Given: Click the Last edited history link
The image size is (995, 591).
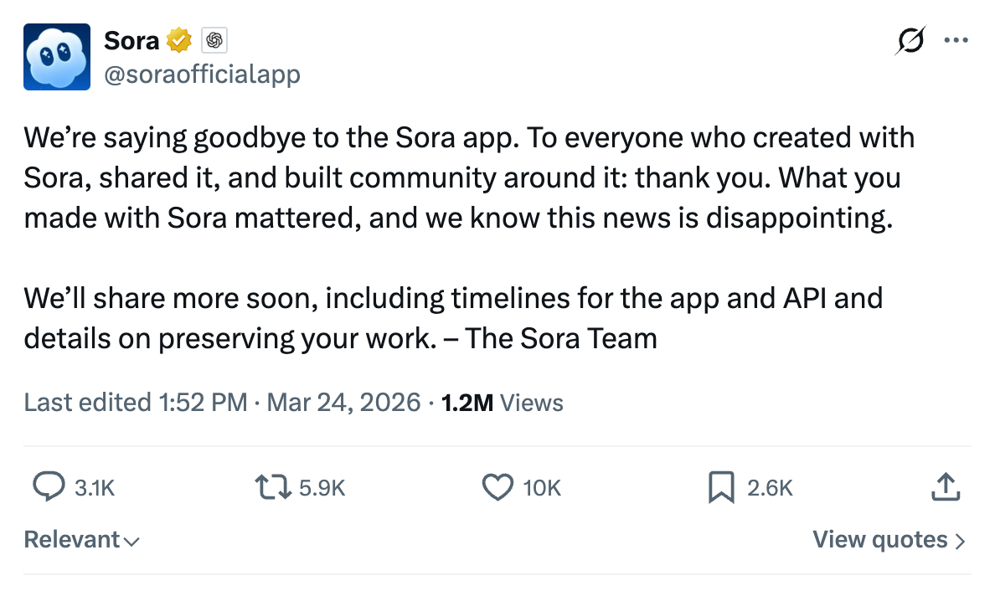Looking at the screenshot, I should click(x=135, y=403).
